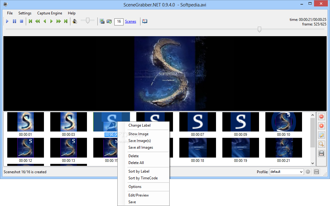Viewport: 330px width, 206px height.
Task: Click the edit label notepad icon
Action: point(321,135)
